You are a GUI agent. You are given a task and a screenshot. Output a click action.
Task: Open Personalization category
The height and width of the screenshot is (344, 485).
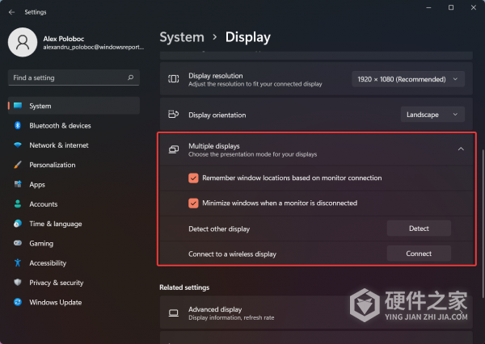click(x=74, y=165)
